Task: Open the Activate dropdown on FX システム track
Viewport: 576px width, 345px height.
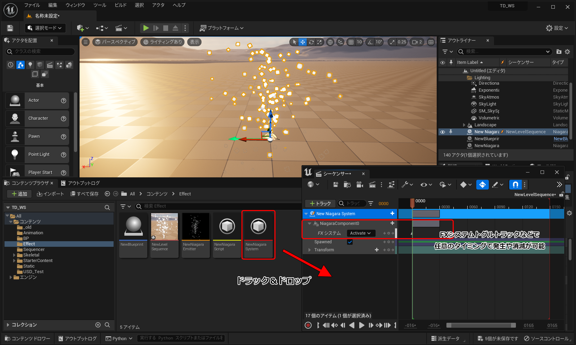Action: click(x=361, y=233)
